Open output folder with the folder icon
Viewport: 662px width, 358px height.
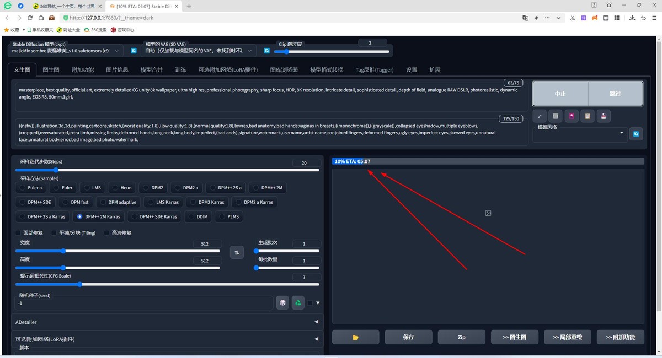point(355,337)
